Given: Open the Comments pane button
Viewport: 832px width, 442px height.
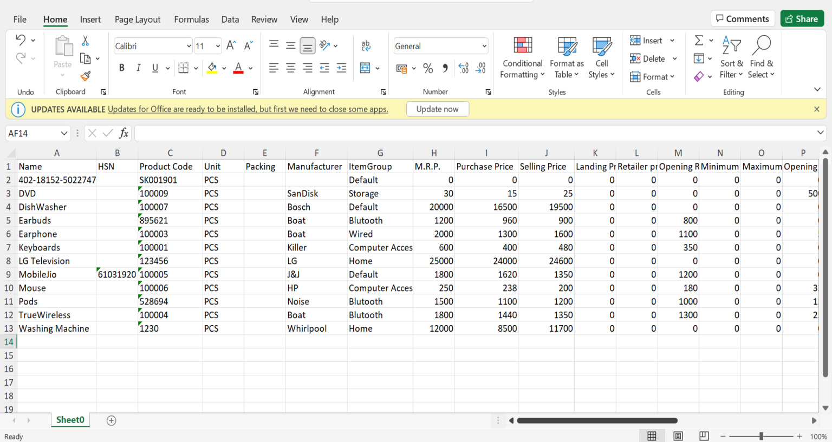Looking at the screenshot, I should tap(743, 19).
